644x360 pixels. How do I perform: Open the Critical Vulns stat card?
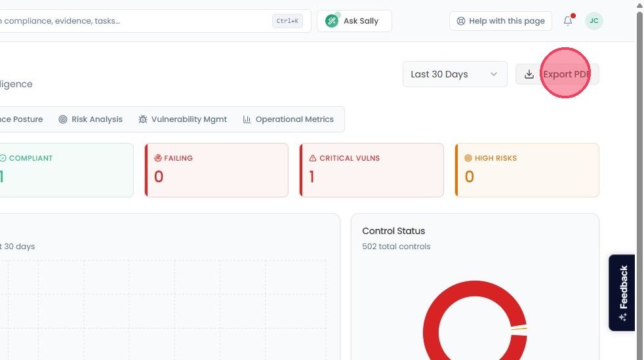[x=372, y=170]
